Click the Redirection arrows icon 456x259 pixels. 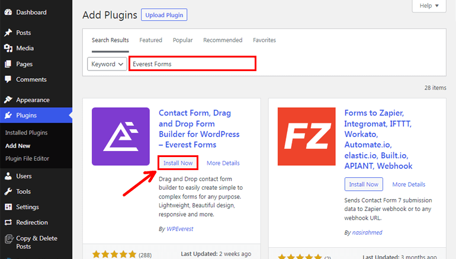tap(8, 222)
